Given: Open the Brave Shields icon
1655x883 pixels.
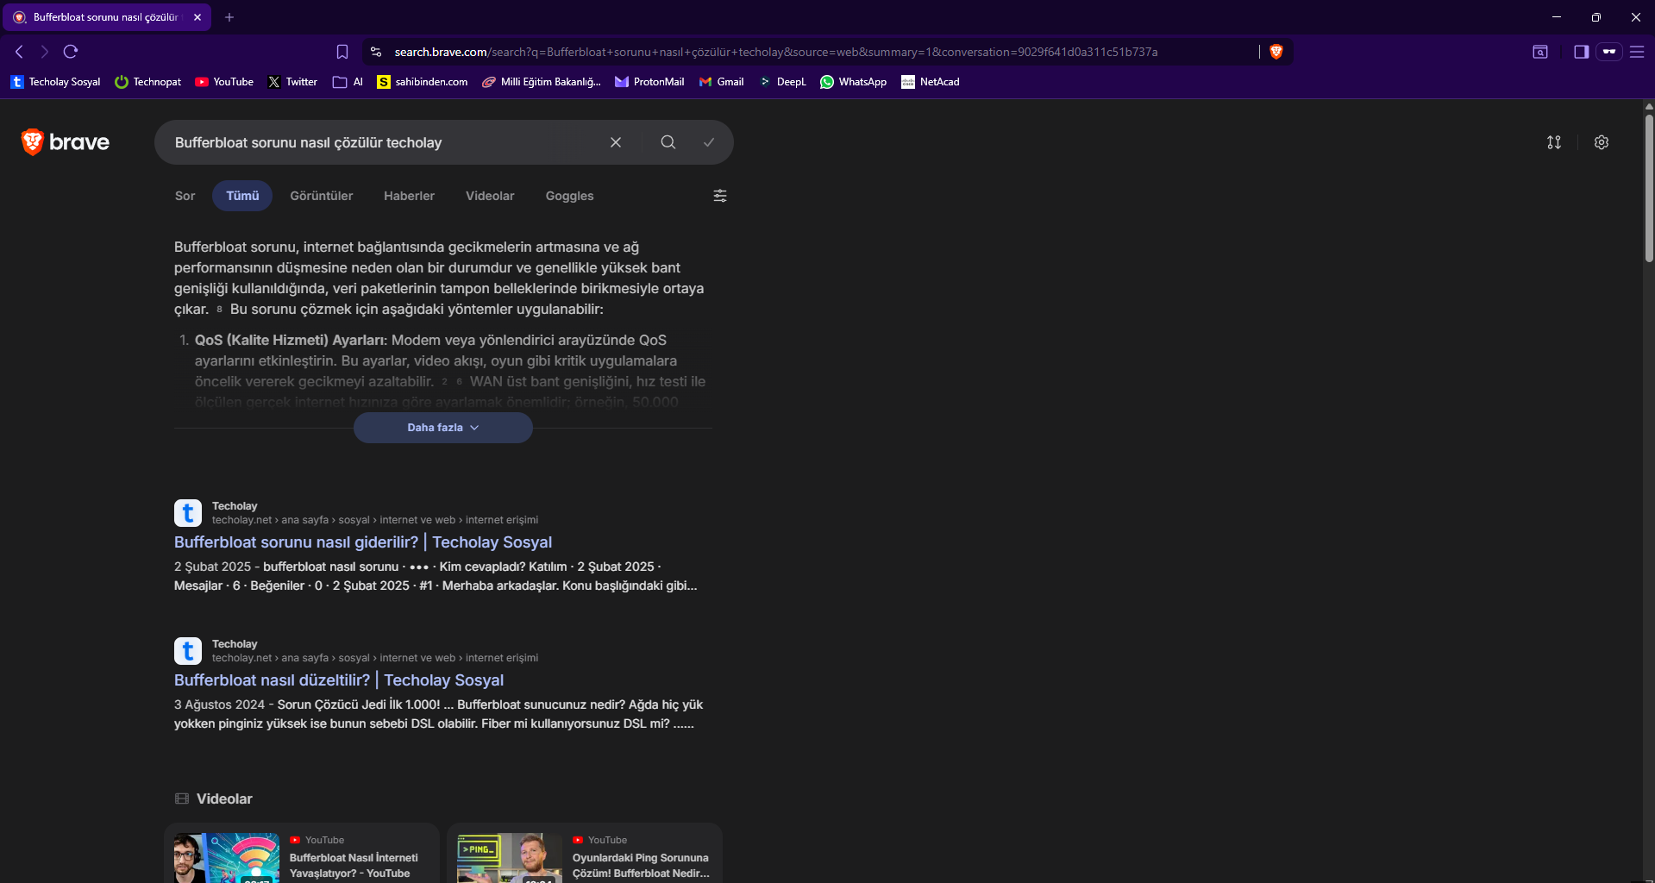Looking at the screenshot, I should (1276, 52).
